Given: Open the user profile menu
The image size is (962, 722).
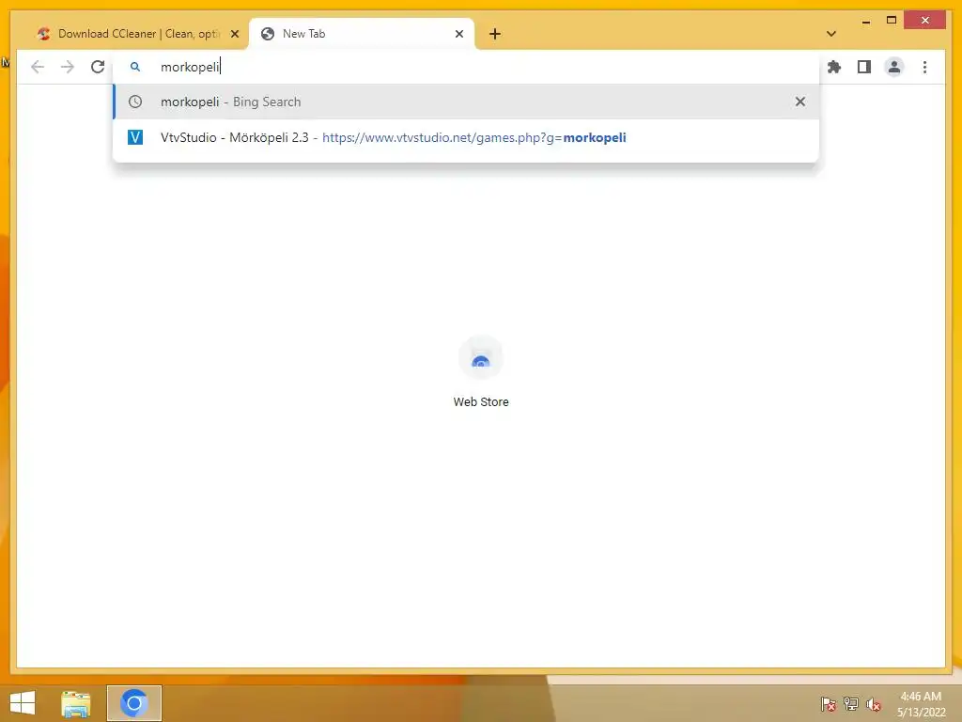Looking at the screenshot, I should (x=894, y=67).
